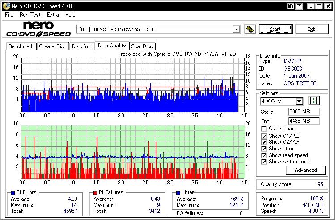Click the End MB input field
The height and width of the screenshot is (220, 335).
coord(304,121)
